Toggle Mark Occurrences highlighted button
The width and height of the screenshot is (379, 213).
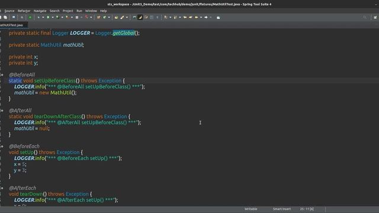(x=140, y=17)
